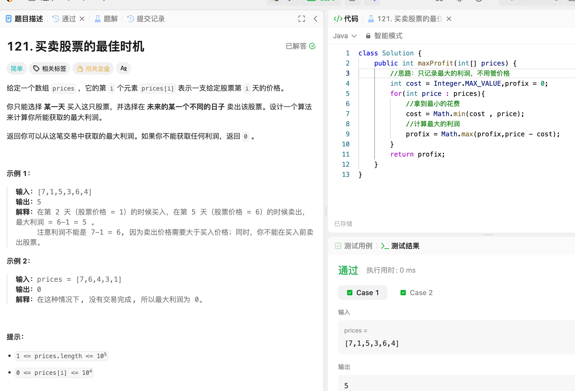575x391 pixels.
Task: Close the 通过 submission tab
Action: (82, 19)
